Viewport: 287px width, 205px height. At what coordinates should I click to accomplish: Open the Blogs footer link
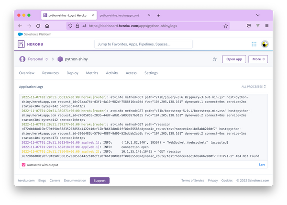point(42,181)
